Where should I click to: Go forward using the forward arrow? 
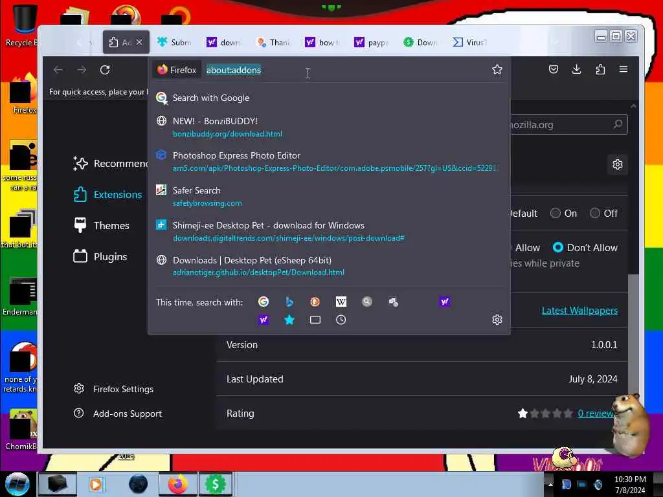tap(82, 70)
